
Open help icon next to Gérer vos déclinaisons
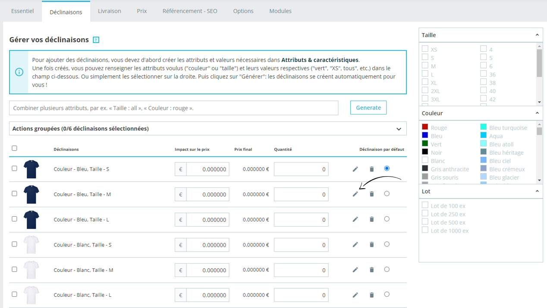click(96, 40)
